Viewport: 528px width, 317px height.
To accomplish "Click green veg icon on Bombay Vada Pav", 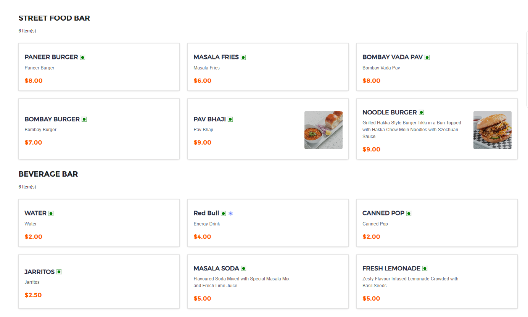I will coord(427,57).
